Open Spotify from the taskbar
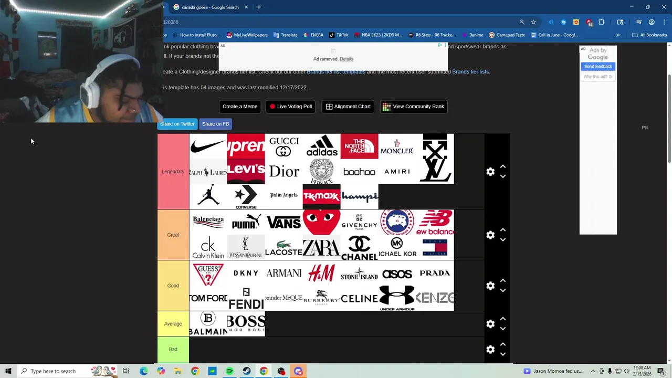672x378 pixels. (229, 371)
